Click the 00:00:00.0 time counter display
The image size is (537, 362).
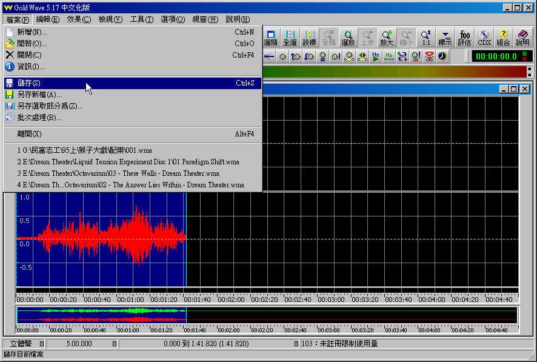coord(495,56)
